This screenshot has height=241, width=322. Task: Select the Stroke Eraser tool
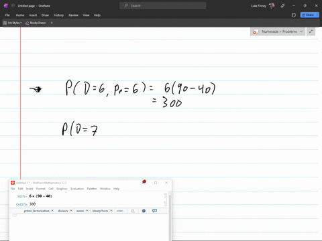[36, 23]
